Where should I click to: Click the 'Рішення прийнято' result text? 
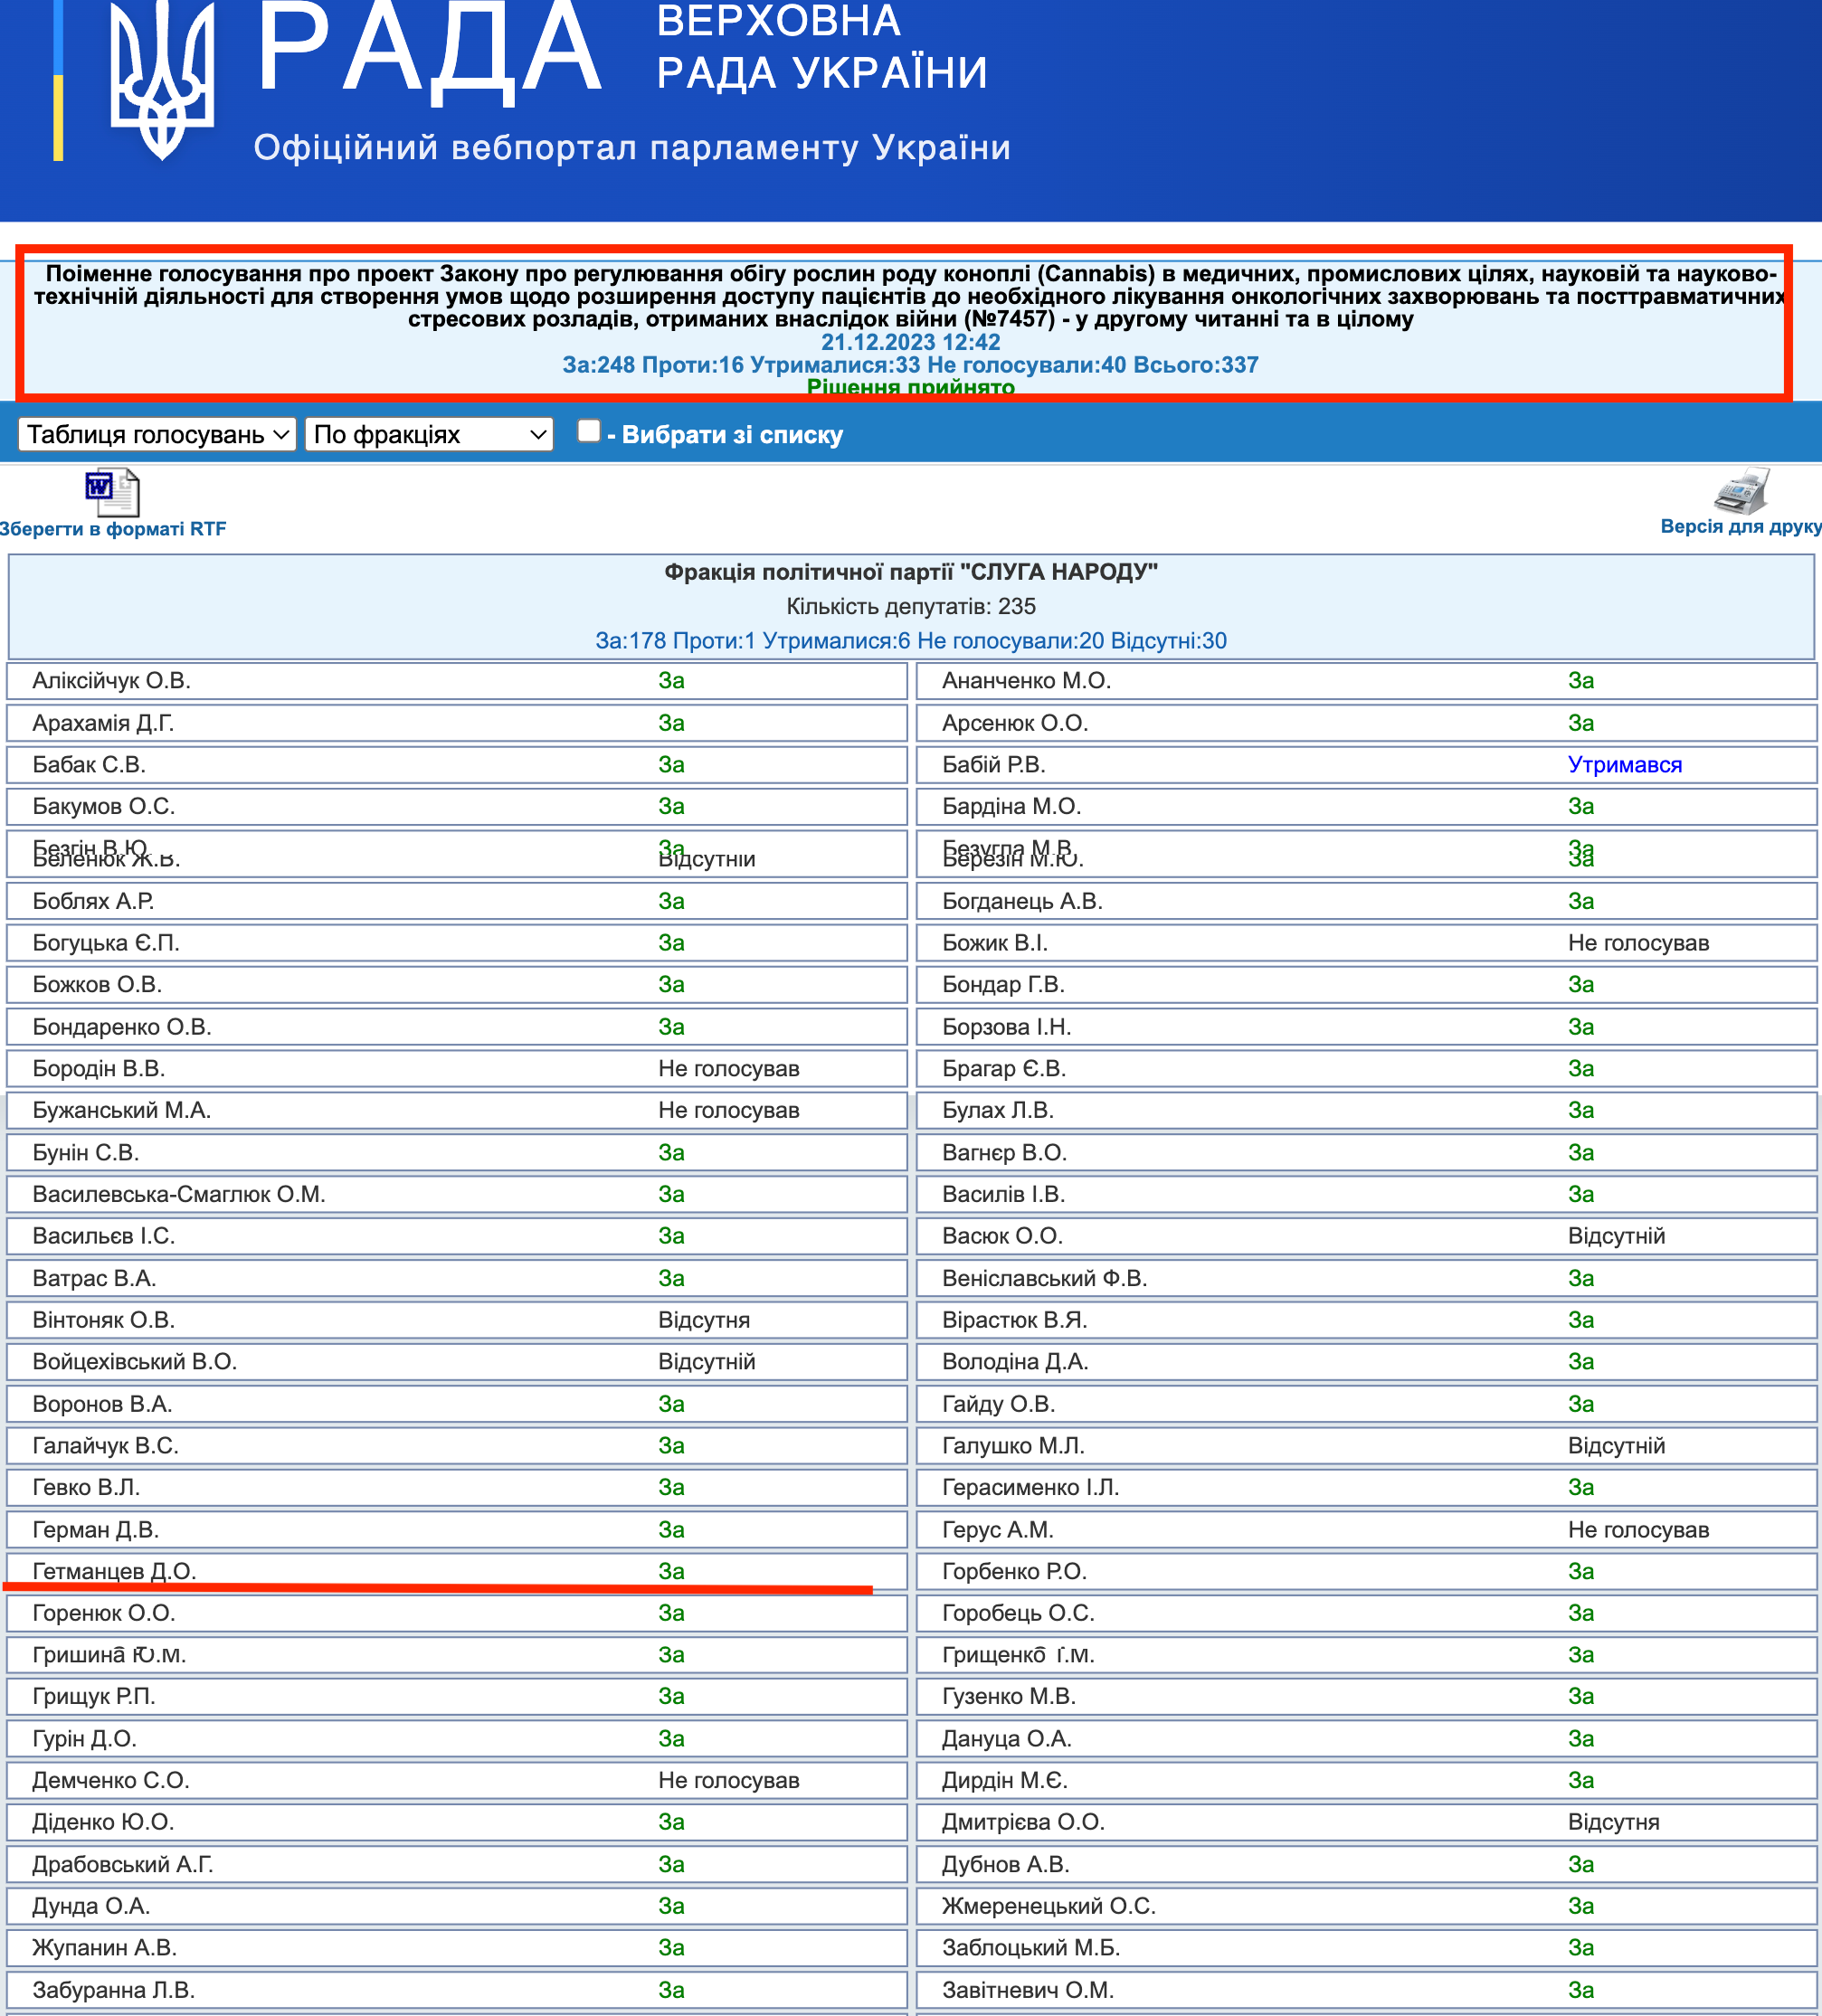pyautogui.click(x=910, y=386)
